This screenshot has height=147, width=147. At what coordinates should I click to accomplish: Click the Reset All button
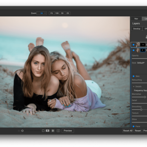point(128,131)
